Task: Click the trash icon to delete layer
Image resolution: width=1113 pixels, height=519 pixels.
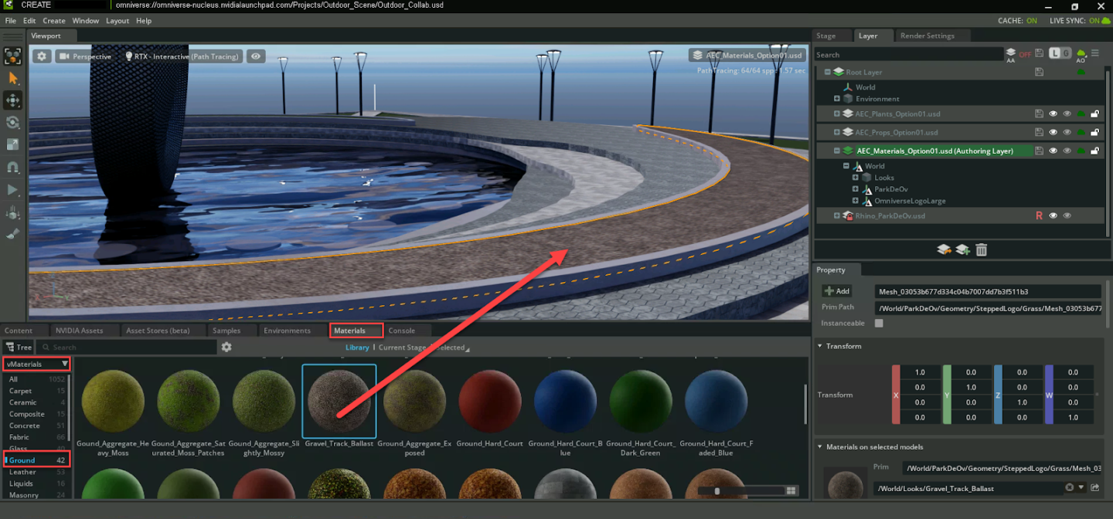Action: 981,249
